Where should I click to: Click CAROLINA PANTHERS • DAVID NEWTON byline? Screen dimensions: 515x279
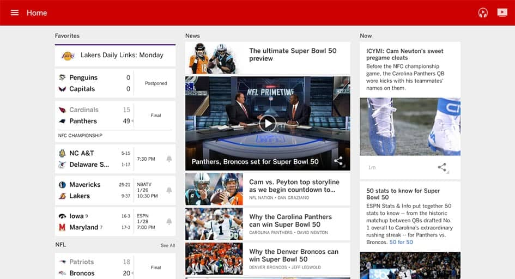(x=288, y=232)
